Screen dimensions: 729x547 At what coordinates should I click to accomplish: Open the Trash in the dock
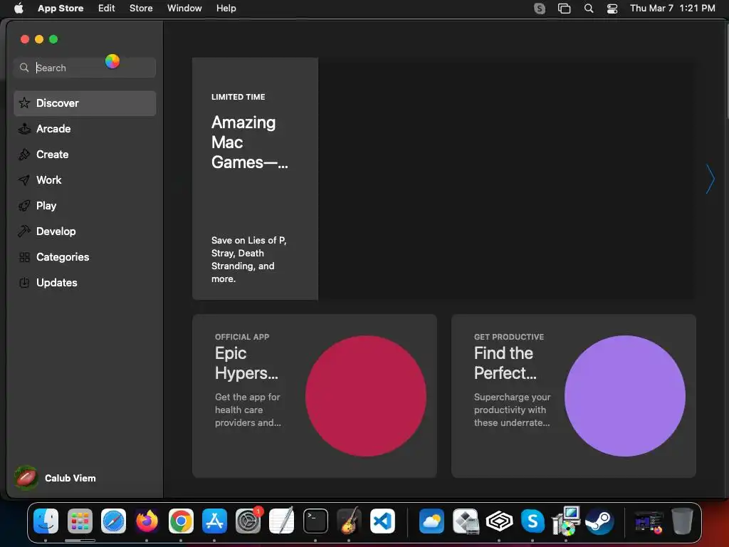coord(682,521)
